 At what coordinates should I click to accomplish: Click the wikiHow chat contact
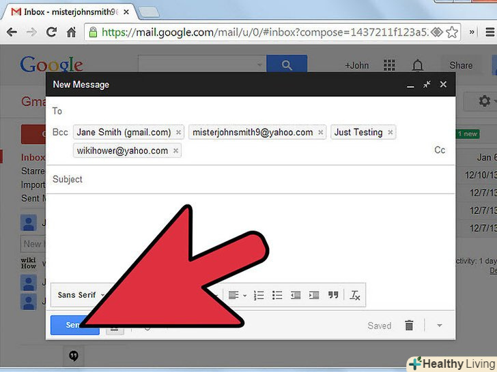pos(33,263)
